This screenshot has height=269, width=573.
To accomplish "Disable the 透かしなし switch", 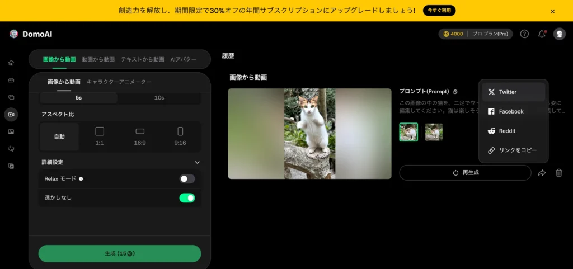I will pos(187,198).
